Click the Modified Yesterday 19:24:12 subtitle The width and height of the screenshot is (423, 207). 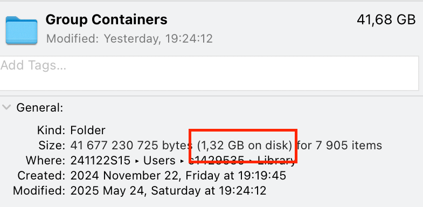[129, 39]
